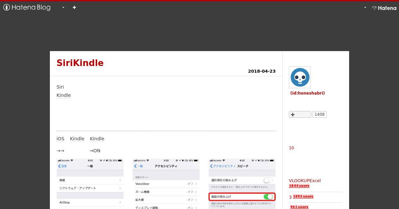Click the date 2018-04-23
This screenshot has height=209, width=399.
tap(262, 71)
